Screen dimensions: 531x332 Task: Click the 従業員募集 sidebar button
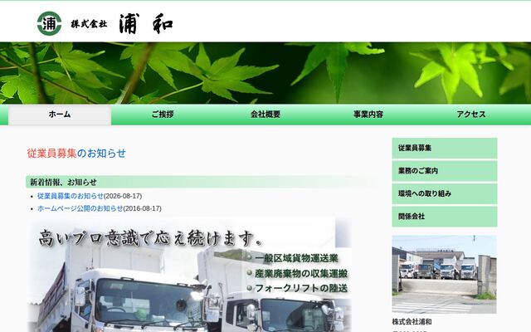click(x=445, y=148)
